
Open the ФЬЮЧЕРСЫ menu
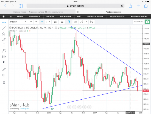(35, 17)
